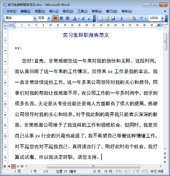Click the save floppy disk icon

113,18
